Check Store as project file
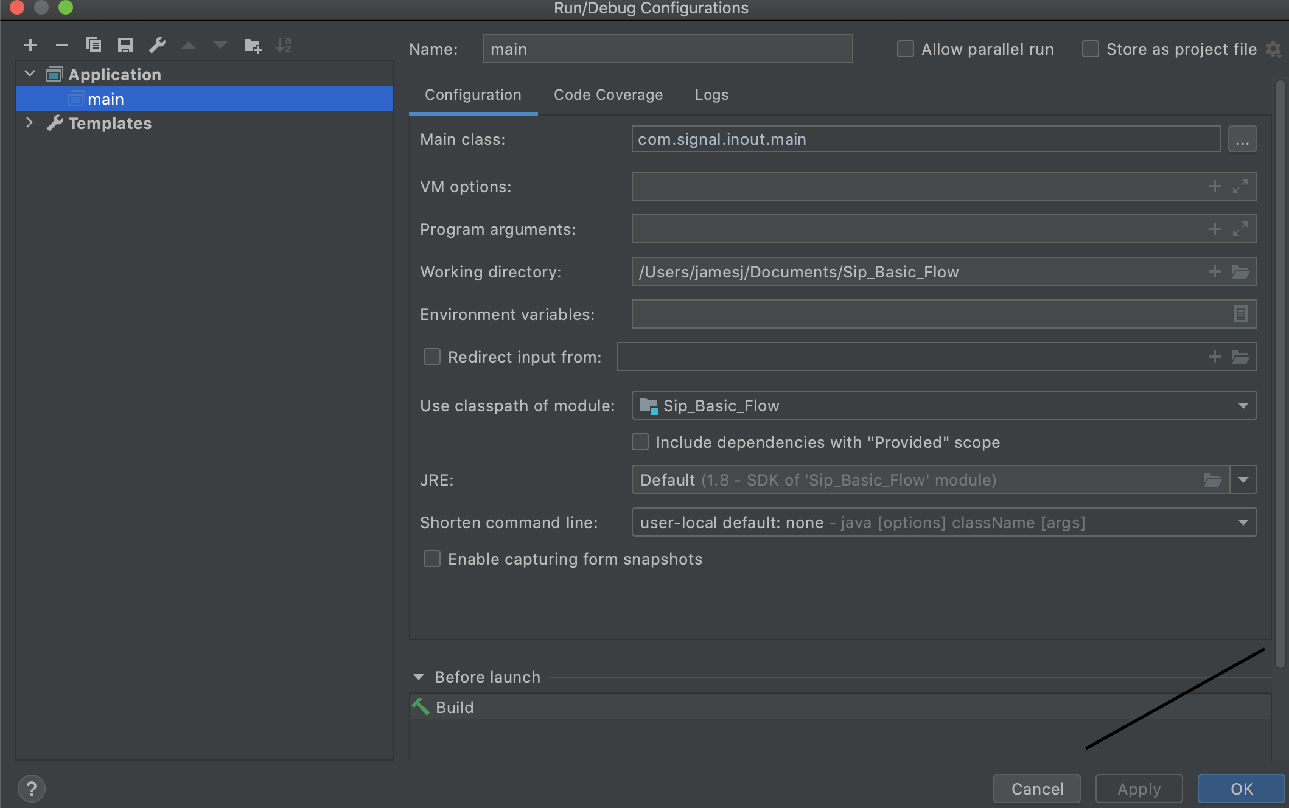The width and height of the screenshot is (1289, 808). (1090, 49)
